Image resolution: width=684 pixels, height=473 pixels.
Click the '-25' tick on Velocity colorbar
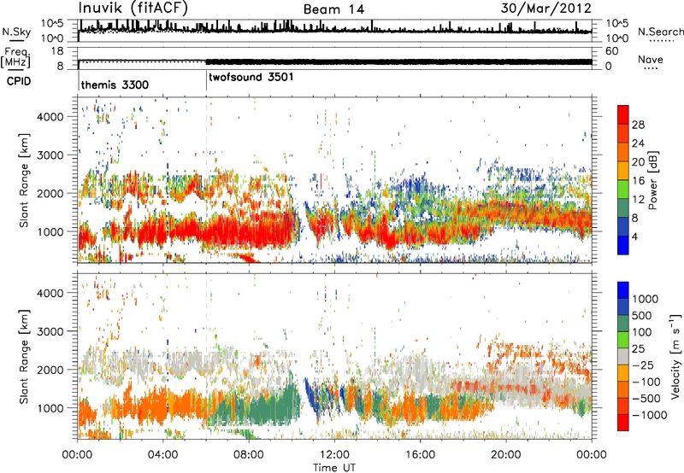pyautogui.click(x=643, y=365)
